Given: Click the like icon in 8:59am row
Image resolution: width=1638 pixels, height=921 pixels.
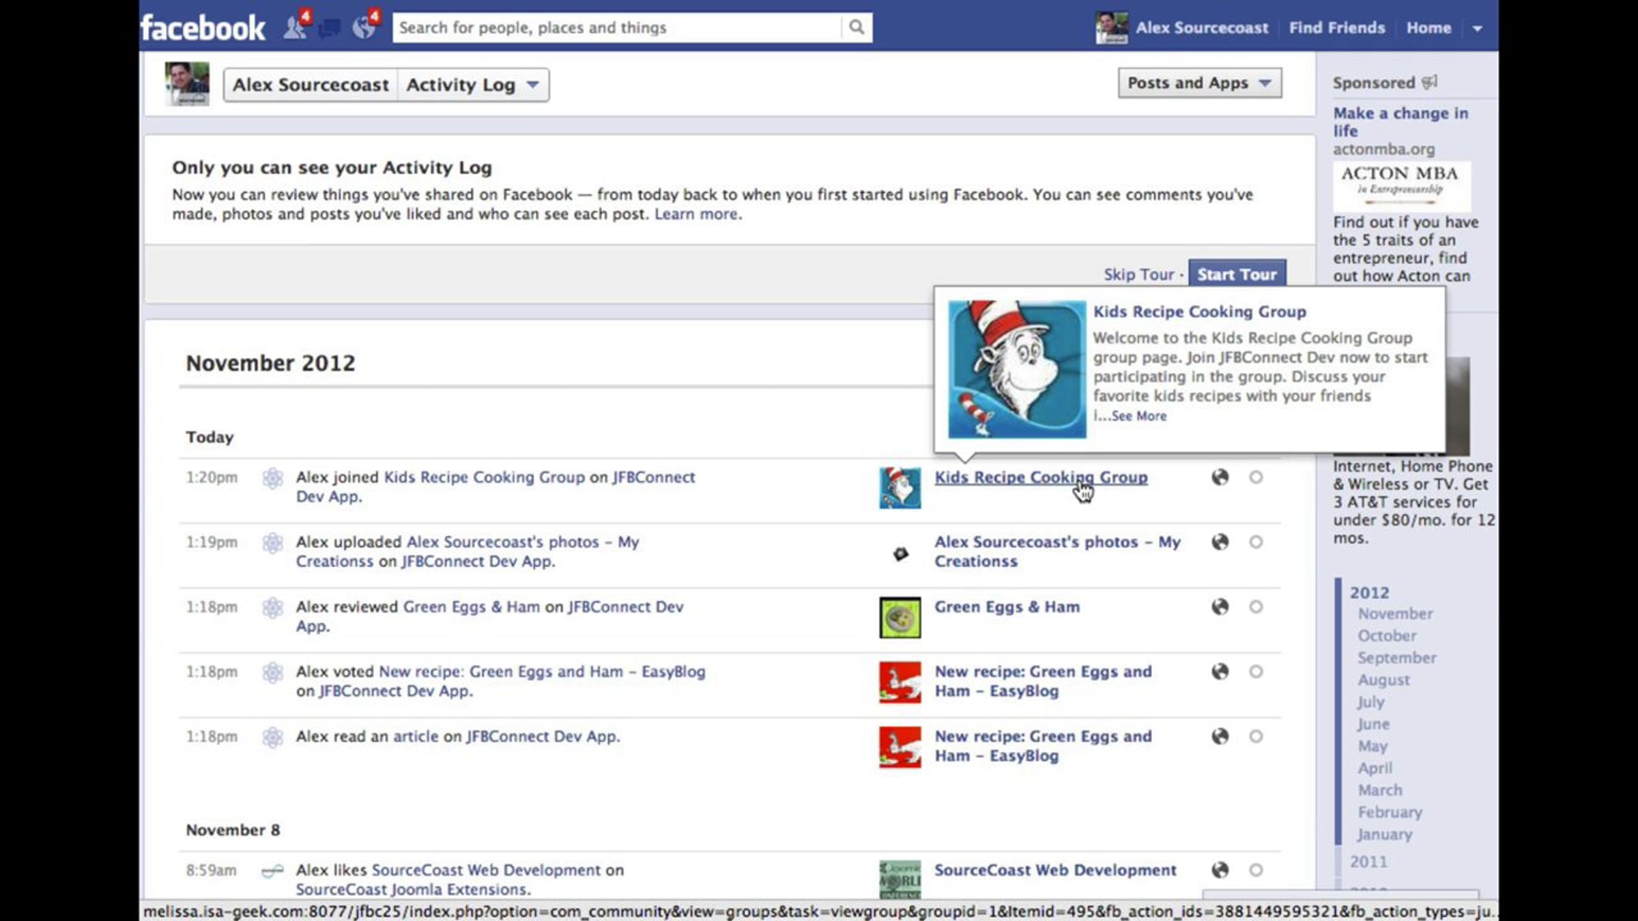Looking at the screenshot, I should (272, 871).
